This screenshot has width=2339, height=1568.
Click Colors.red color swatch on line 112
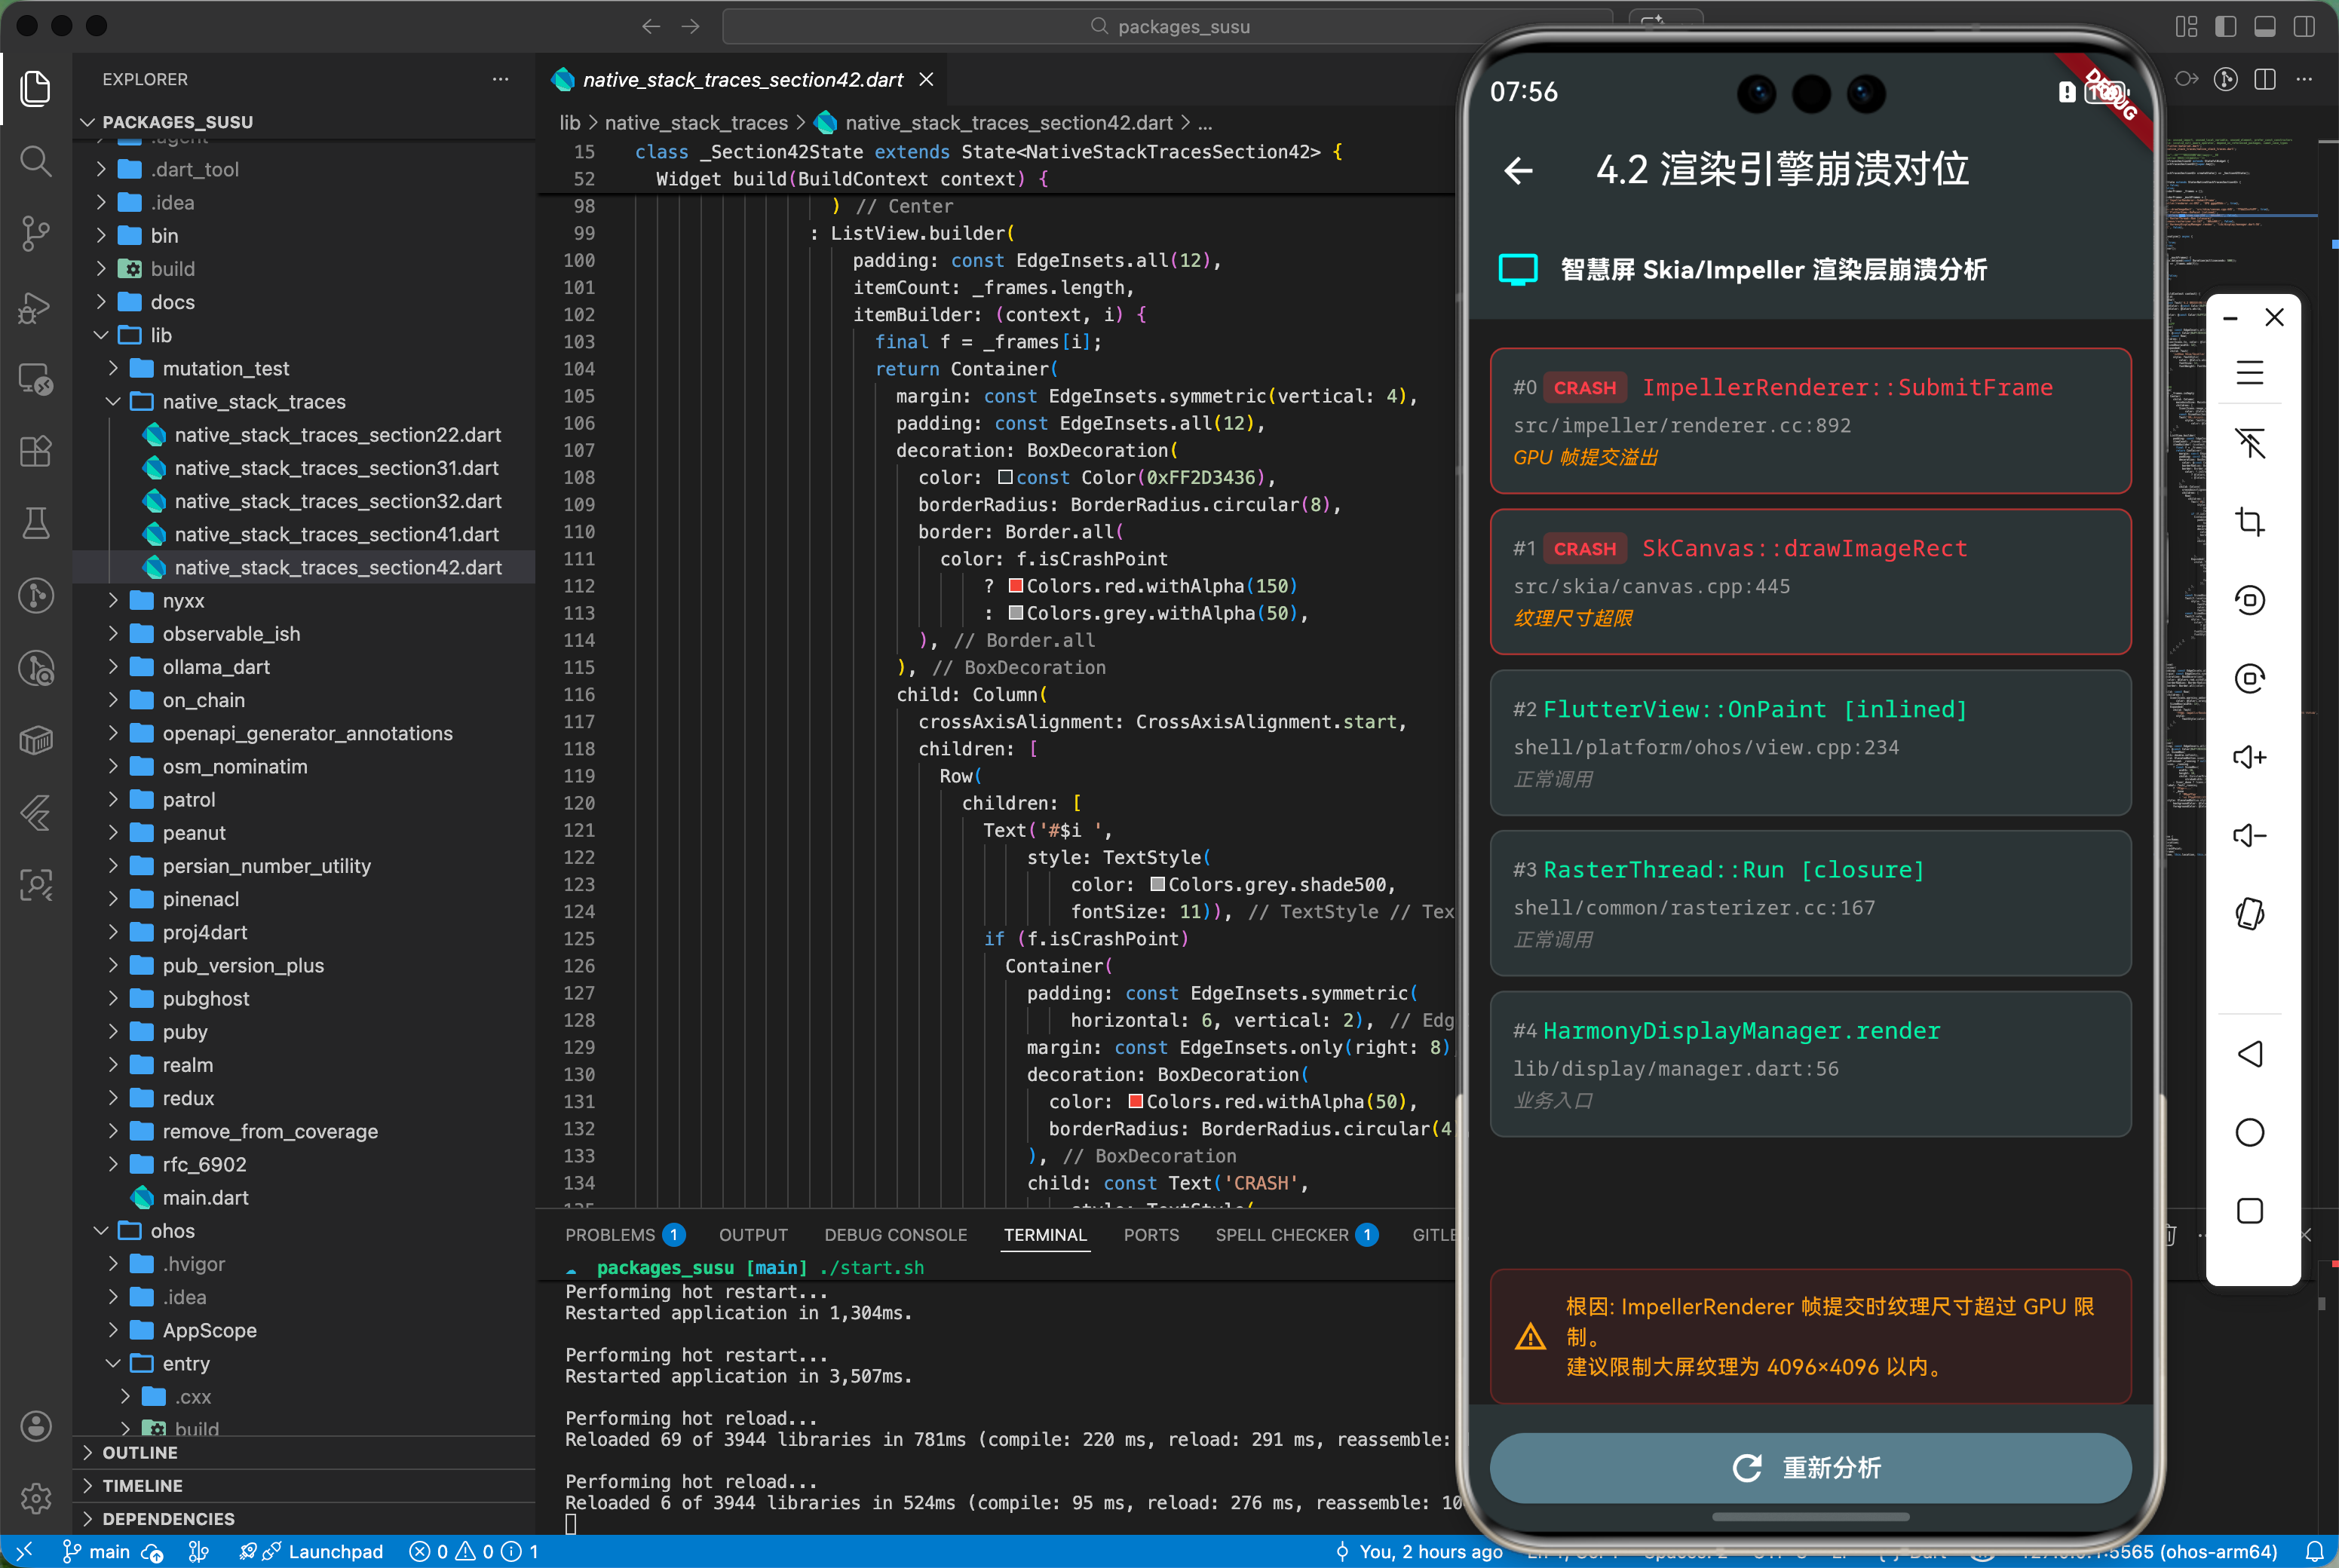1015,586
